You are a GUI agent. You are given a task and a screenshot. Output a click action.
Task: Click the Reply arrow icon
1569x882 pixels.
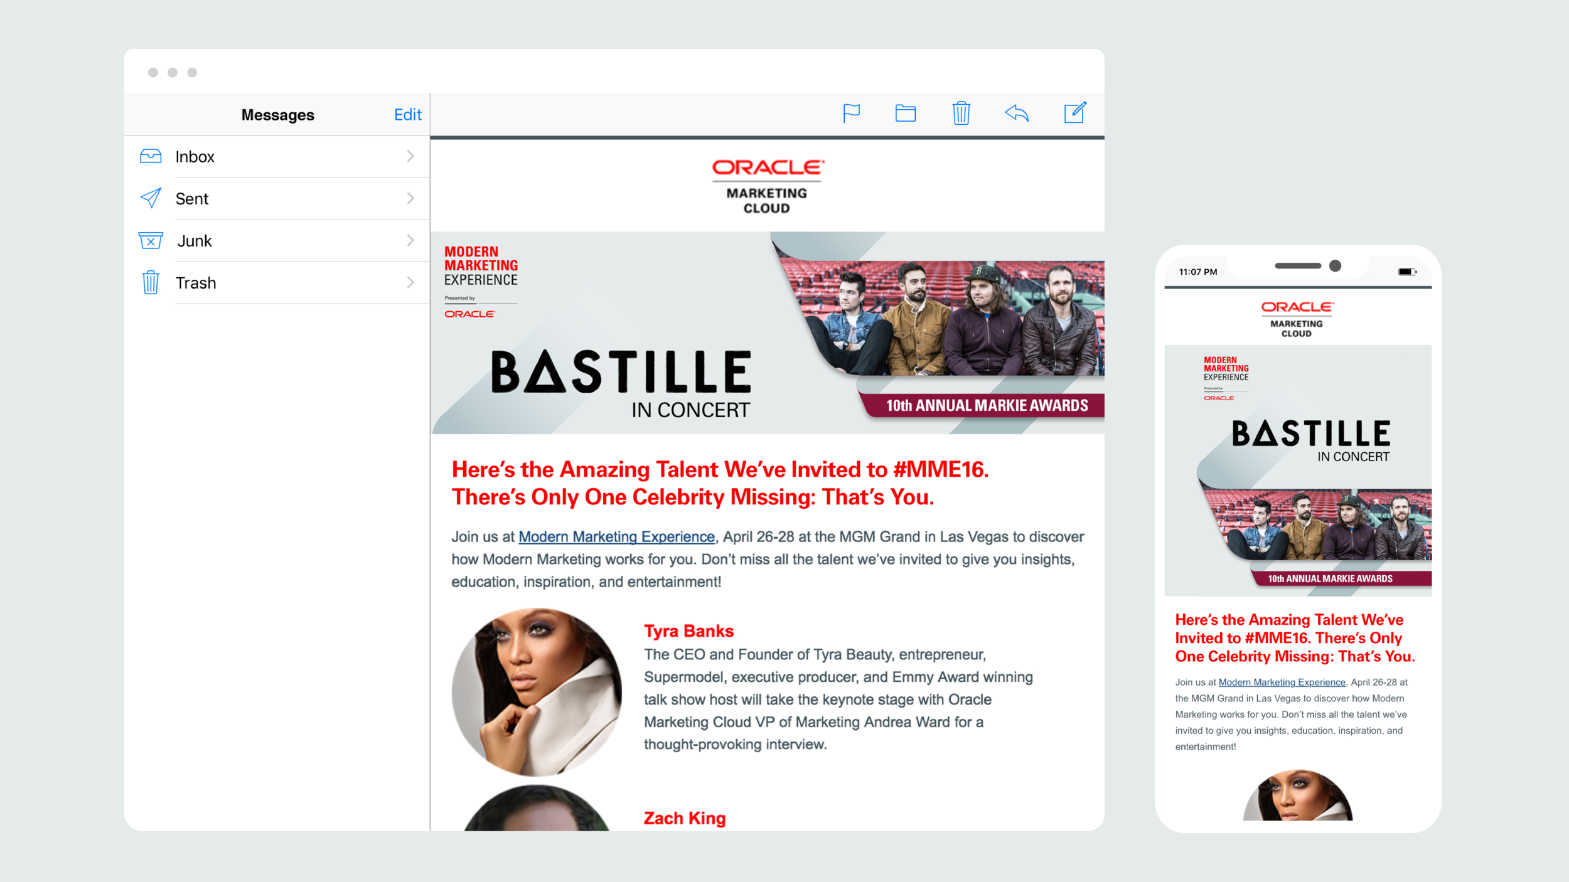click(x=1017, y=113)
